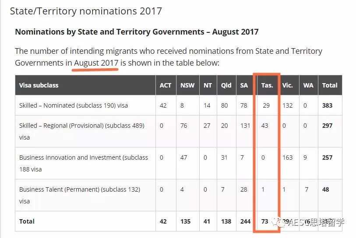
Task: Click the 'Skilled – Nominated (subclass 190) visa' row label
Action: pyautogui.click(x=74, y=105)
